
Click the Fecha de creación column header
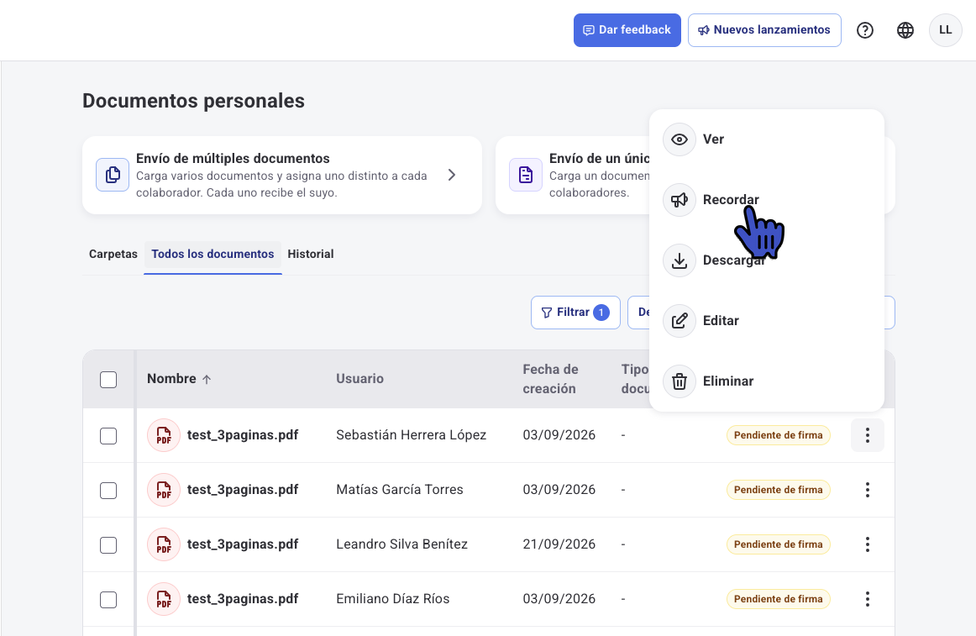pos(550,379)
